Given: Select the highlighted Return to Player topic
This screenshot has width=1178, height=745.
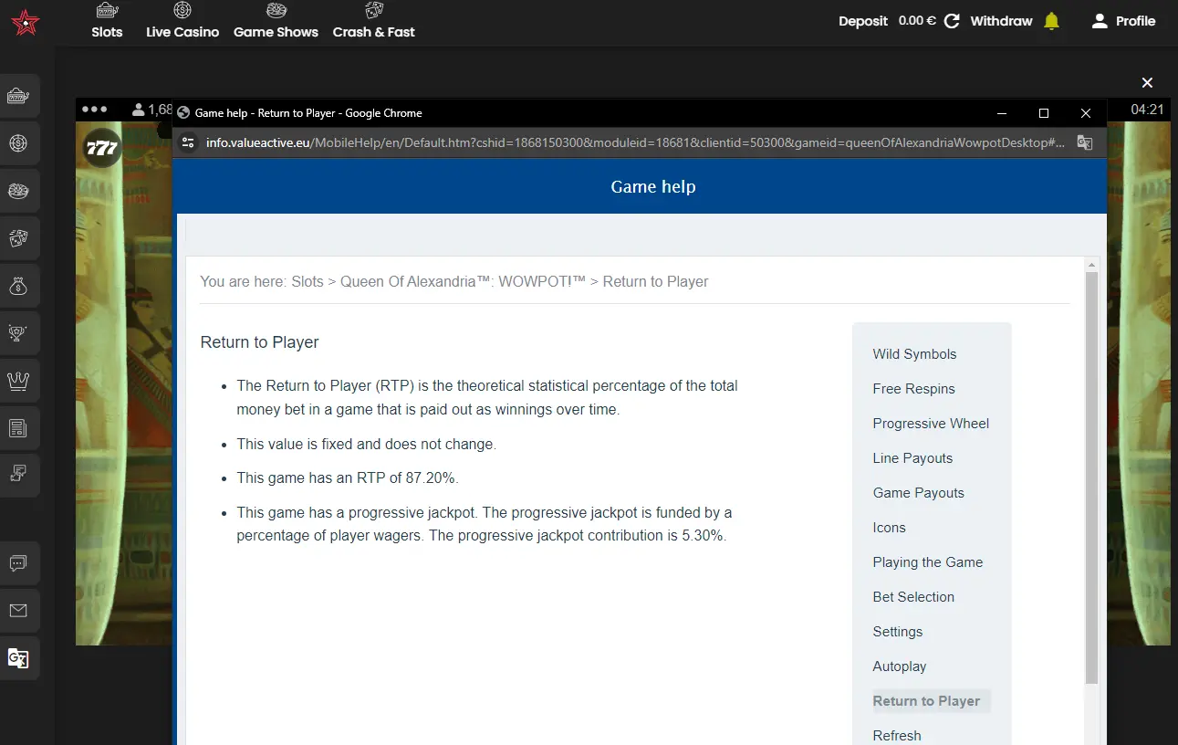Looking at the screenshot, I should coord(931,701).
